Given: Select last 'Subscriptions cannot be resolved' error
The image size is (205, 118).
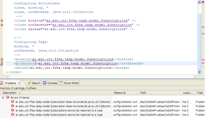Looking at the screenshot, I should point(59,115).
